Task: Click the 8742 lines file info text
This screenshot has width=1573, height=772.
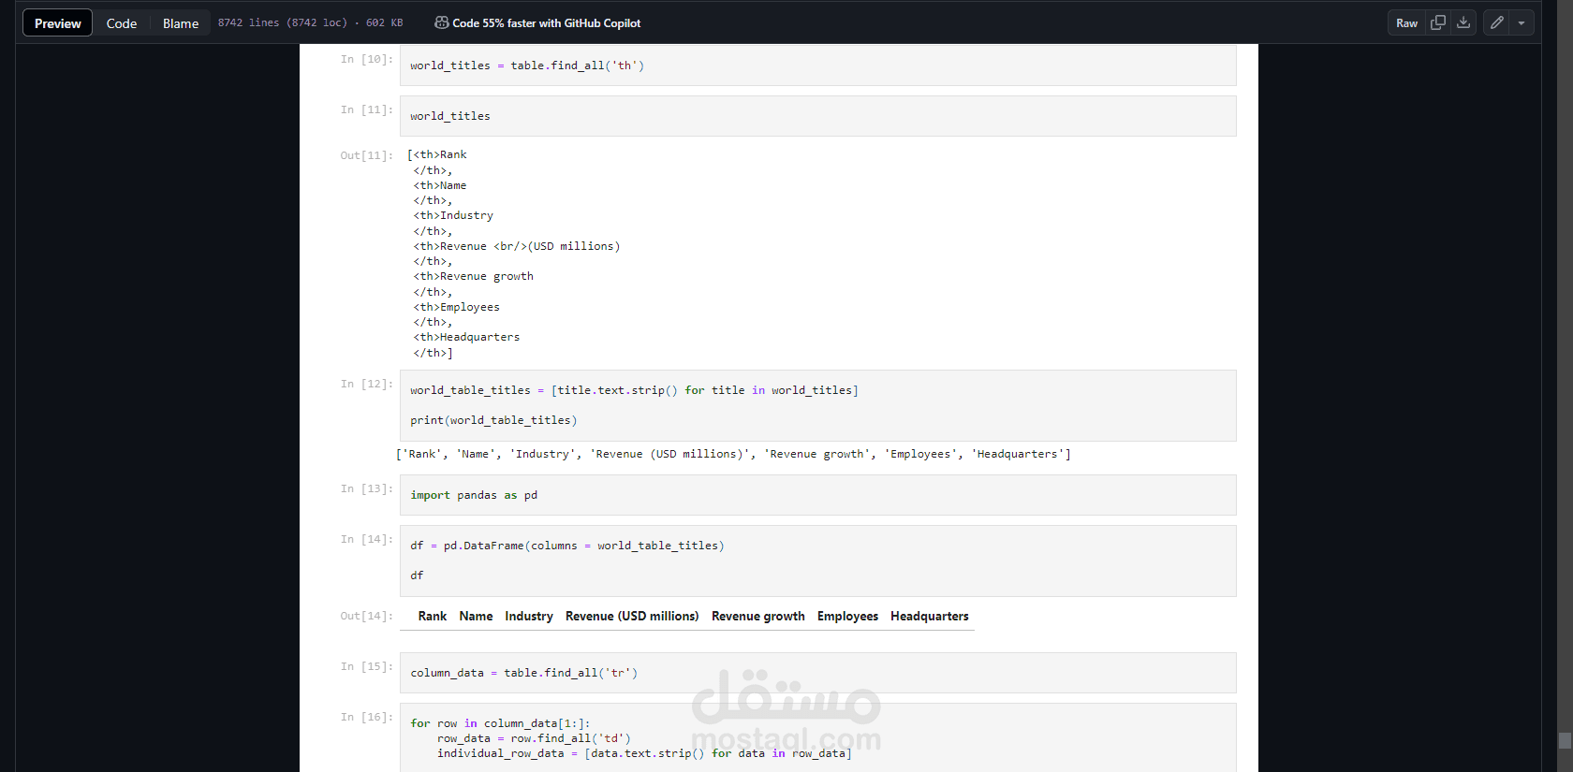Action: 311,22
